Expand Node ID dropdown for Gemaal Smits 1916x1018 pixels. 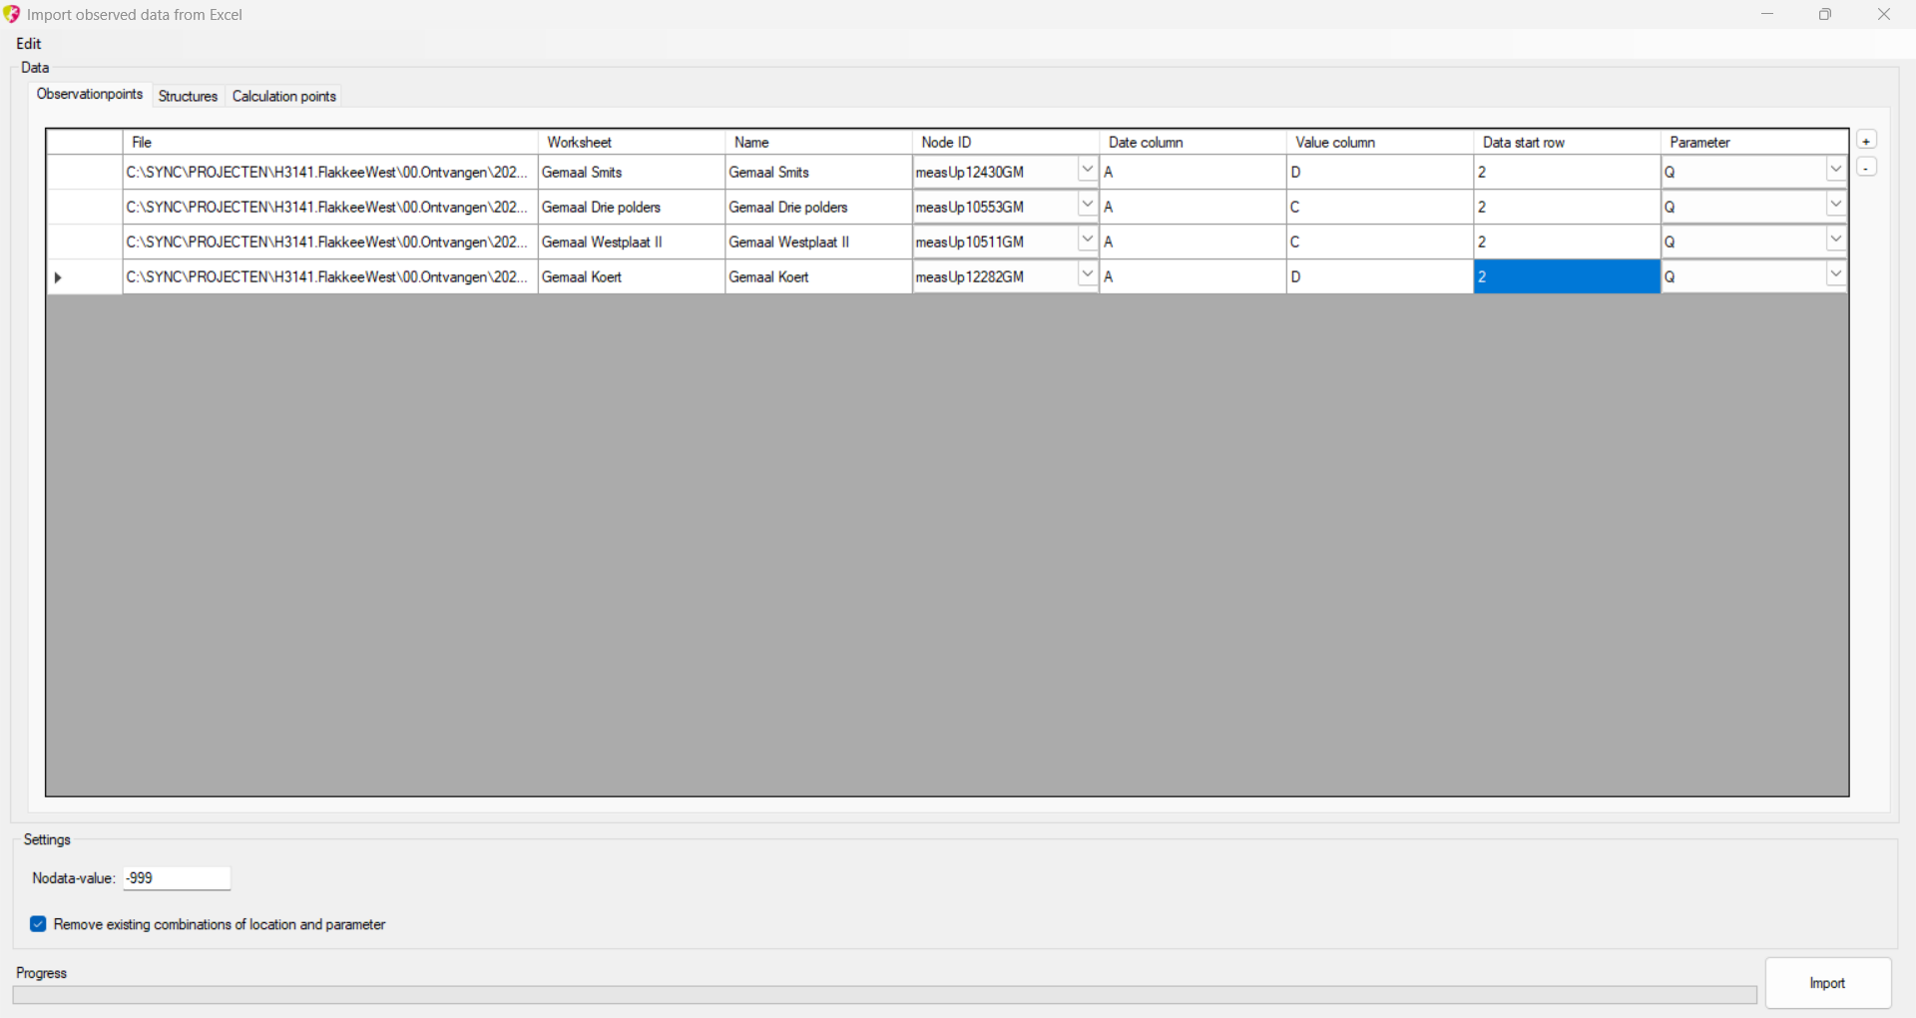pos(1087,171)
